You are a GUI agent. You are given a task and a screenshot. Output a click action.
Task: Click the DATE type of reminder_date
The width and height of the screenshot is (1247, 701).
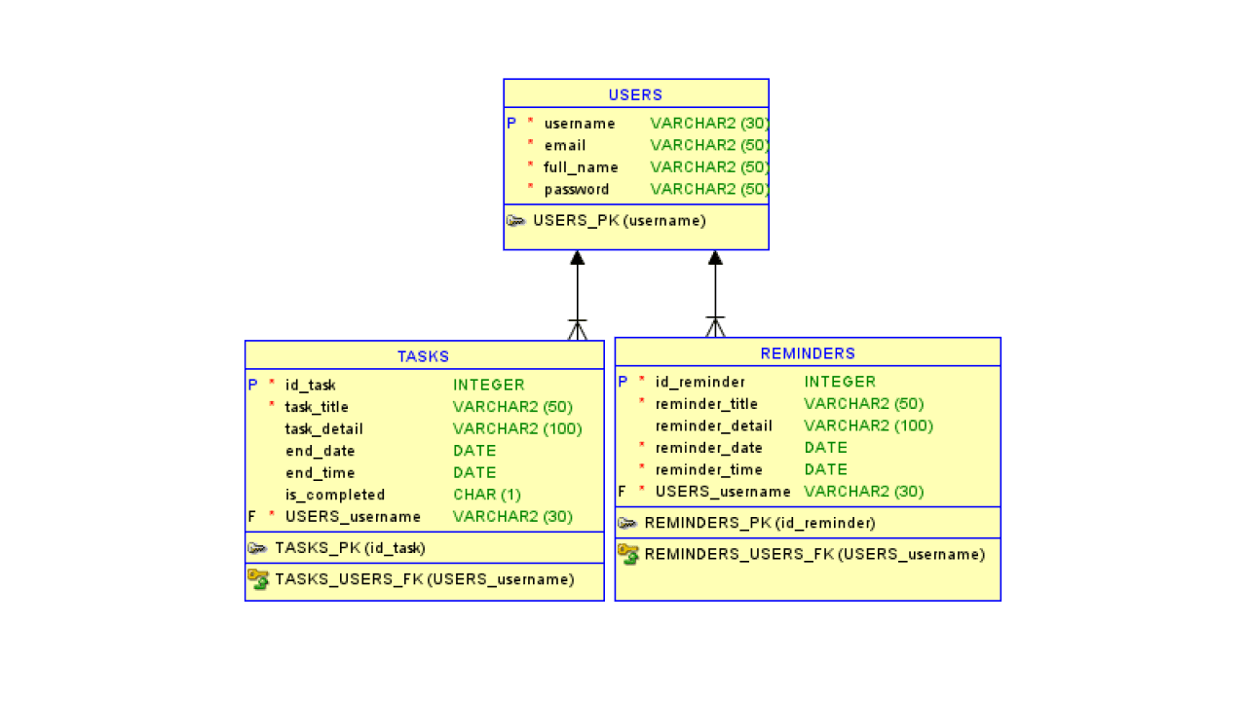[x=826, y=448]
